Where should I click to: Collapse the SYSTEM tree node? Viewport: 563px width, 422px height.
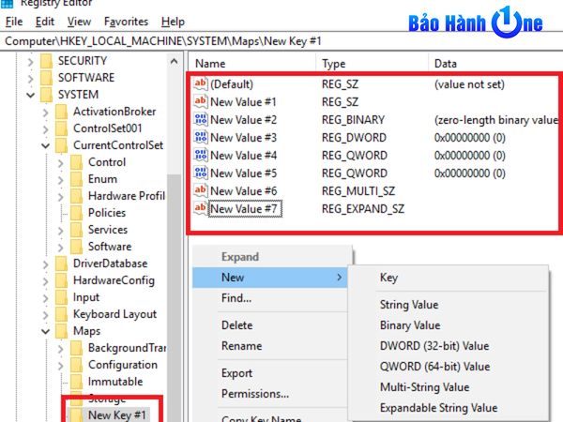click(x=31, y=95)
